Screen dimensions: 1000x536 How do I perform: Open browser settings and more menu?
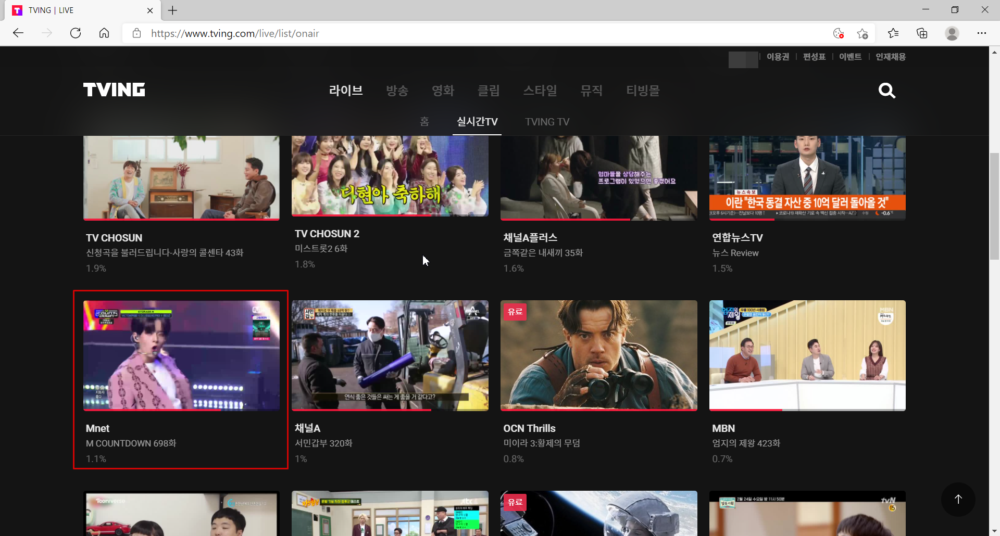pyautogui.click(x=982, y=33)
